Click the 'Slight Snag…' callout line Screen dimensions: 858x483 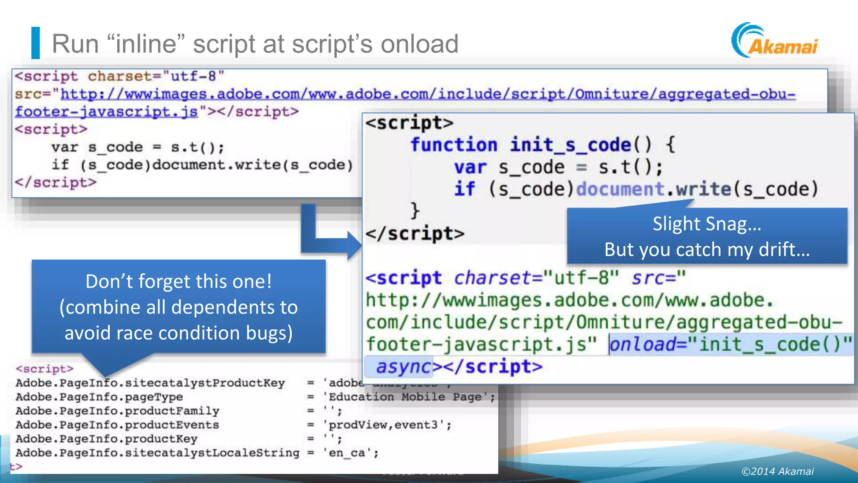click(707, 224)
